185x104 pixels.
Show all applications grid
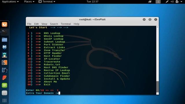point(5,101)
